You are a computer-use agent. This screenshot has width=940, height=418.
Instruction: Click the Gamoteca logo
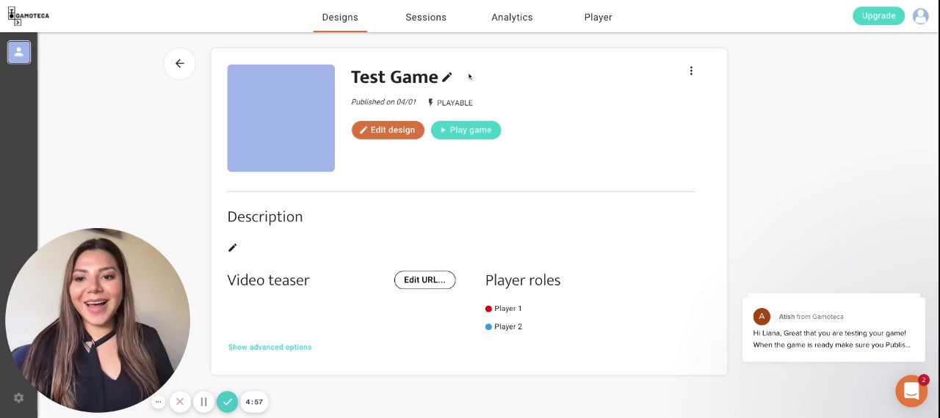pos(28,15)
